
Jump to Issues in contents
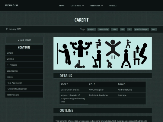pos(24,77)
